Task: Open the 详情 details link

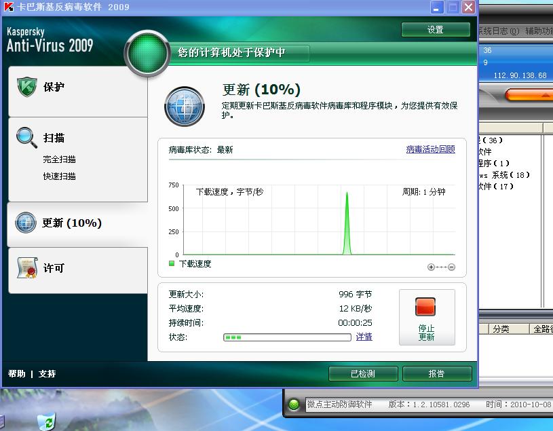Action: [x=364, y=337]
